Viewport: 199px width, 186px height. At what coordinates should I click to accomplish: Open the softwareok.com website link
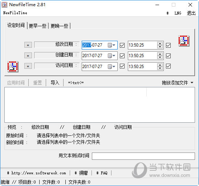click(37, 173)
